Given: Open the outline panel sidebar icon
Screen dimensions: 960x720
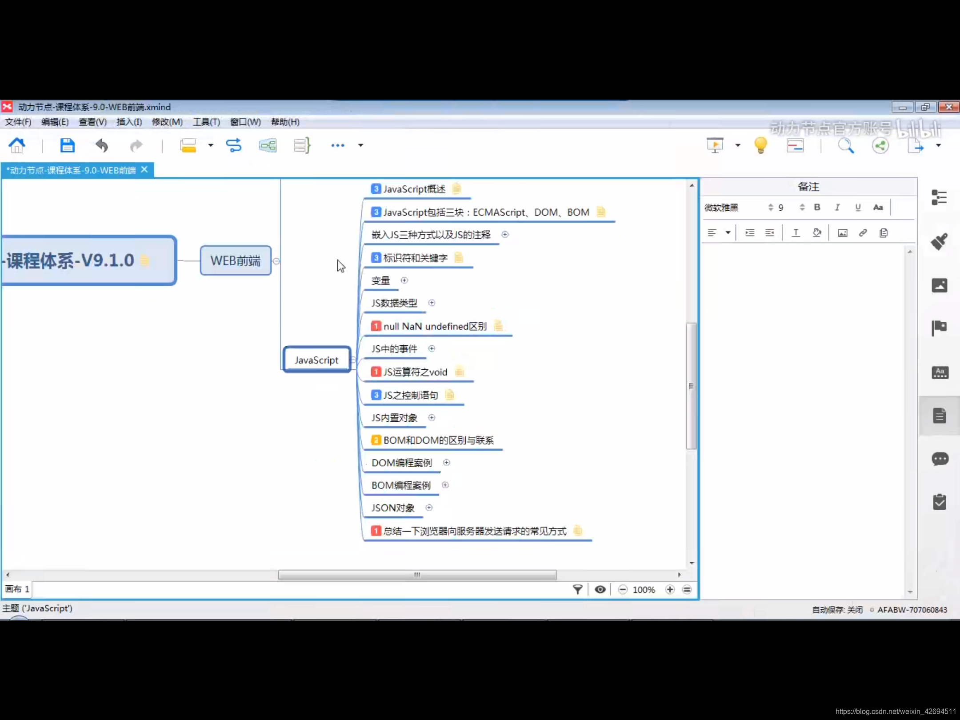Looking at the screenshot, I should (939, 198).
